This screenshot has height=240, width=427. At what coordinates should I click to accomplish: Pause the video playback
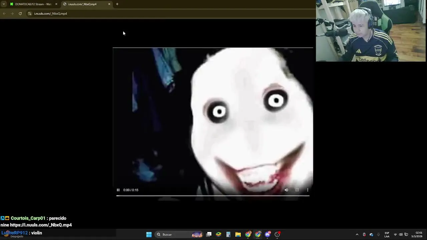(x=118, y=190)
